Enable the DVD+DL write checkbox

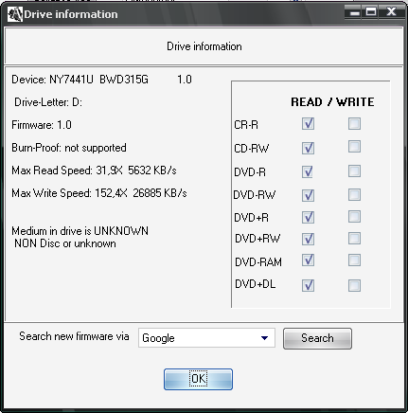(354, 286)
